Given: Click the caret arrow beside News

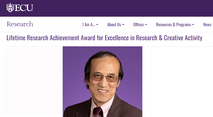Looking at the screenshot, I should click(x=212, y=25).
